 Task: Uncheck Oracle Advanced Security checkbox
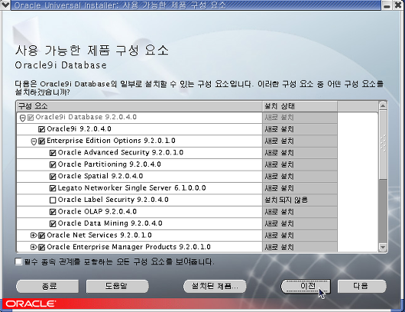pos(53,153)
